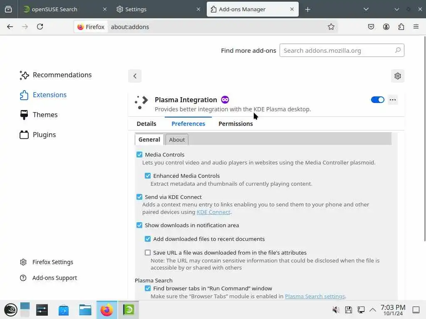Click the magnifier icon in add-ons search
Screen dimensions: 426x319
[x=398, y=50]
